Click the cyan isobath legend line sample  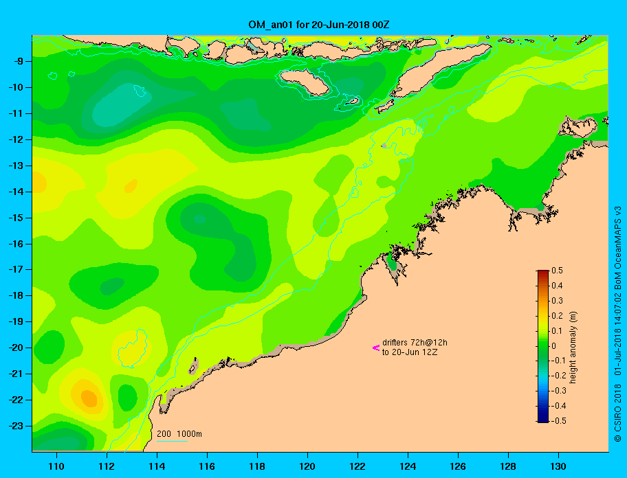172,441
